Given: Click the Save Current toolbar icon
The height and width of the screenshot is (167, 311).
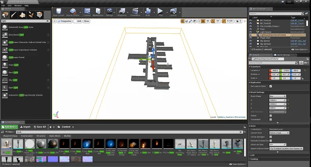Looking at the screenshot, I should (59, 12).
